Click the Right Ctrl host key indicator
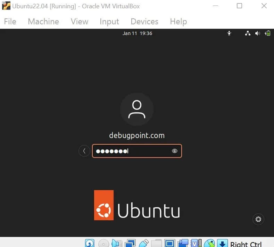Screen dimensions: 274x247 tap(246, 244)
